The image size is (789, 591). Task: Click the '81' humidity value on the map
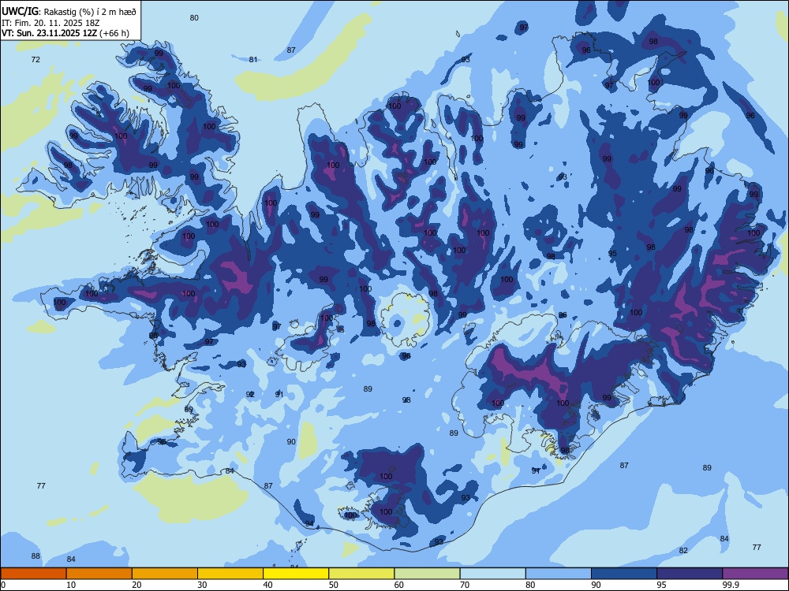coord(253,59)
